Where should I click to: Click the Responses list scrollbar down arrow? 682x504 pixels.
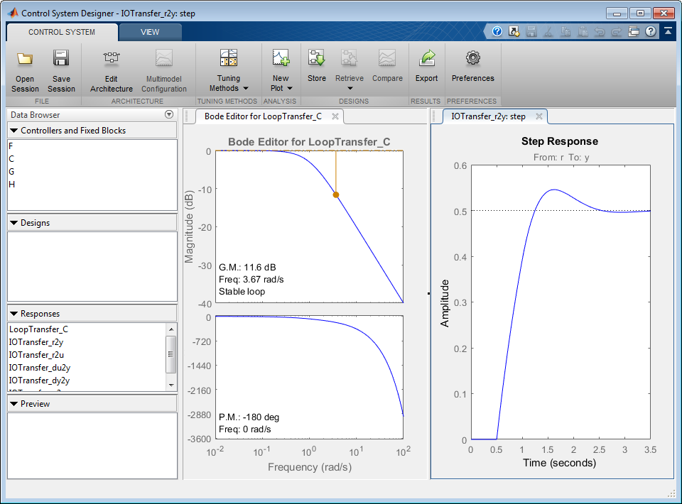point(170,384)
